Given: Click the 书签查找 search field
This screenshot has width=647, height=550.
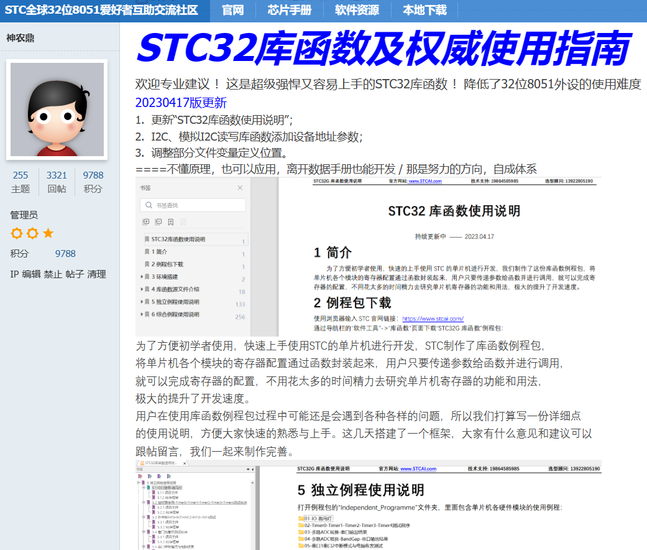Looking at the screenshot, I should pyautogui.click(x=193, y=205).
